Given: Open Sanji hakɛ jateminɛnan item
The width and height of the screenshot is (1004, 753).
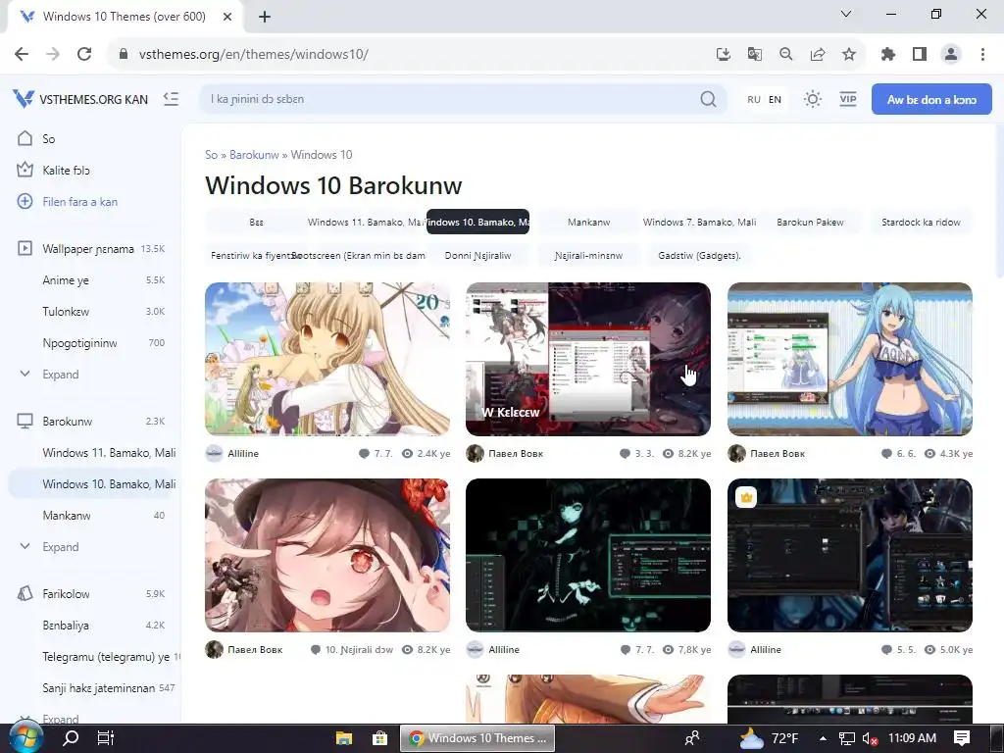Looking at the screenshot, I should pos(99,687).
